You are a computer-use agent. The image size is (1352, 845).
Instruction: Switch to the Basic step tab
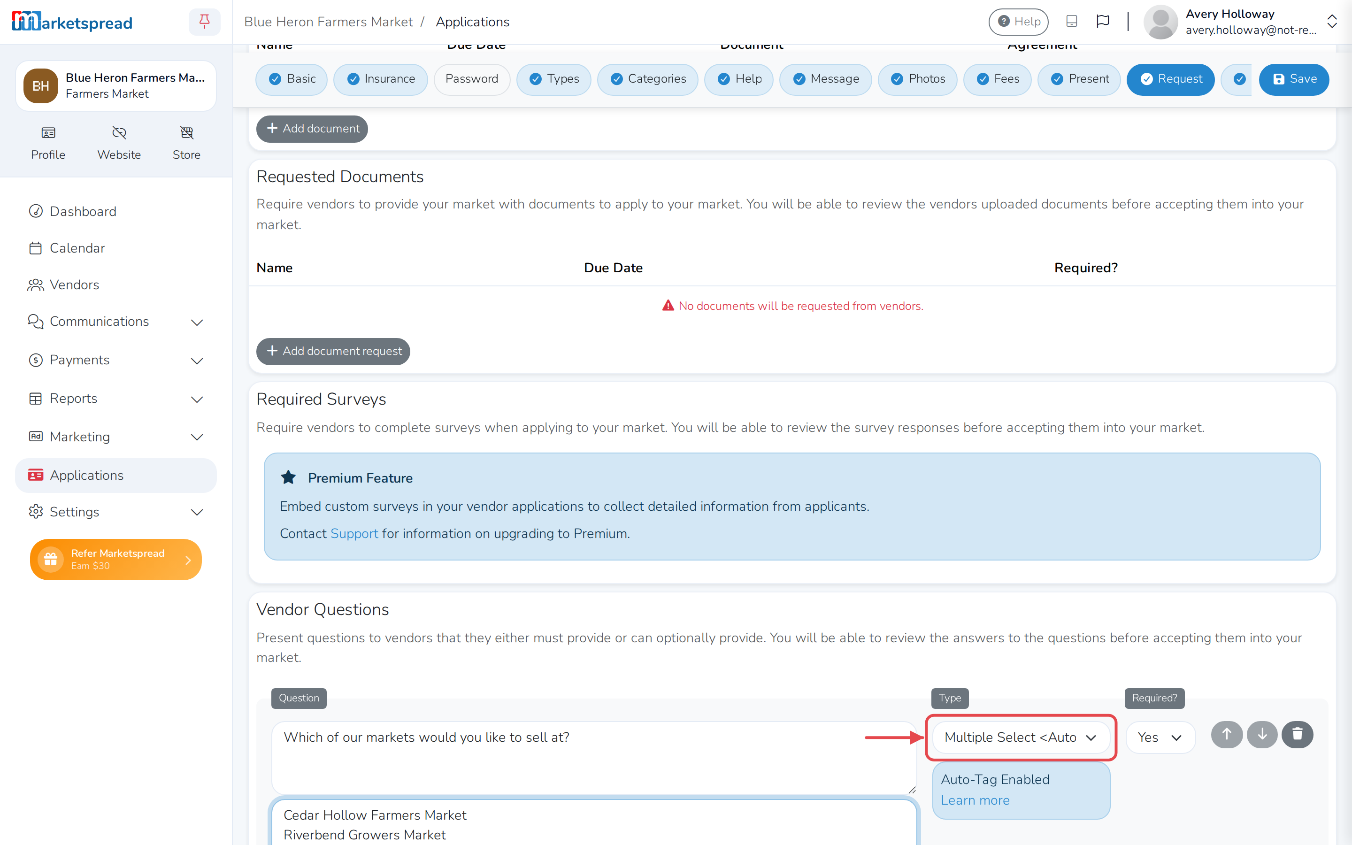(292, 79)
